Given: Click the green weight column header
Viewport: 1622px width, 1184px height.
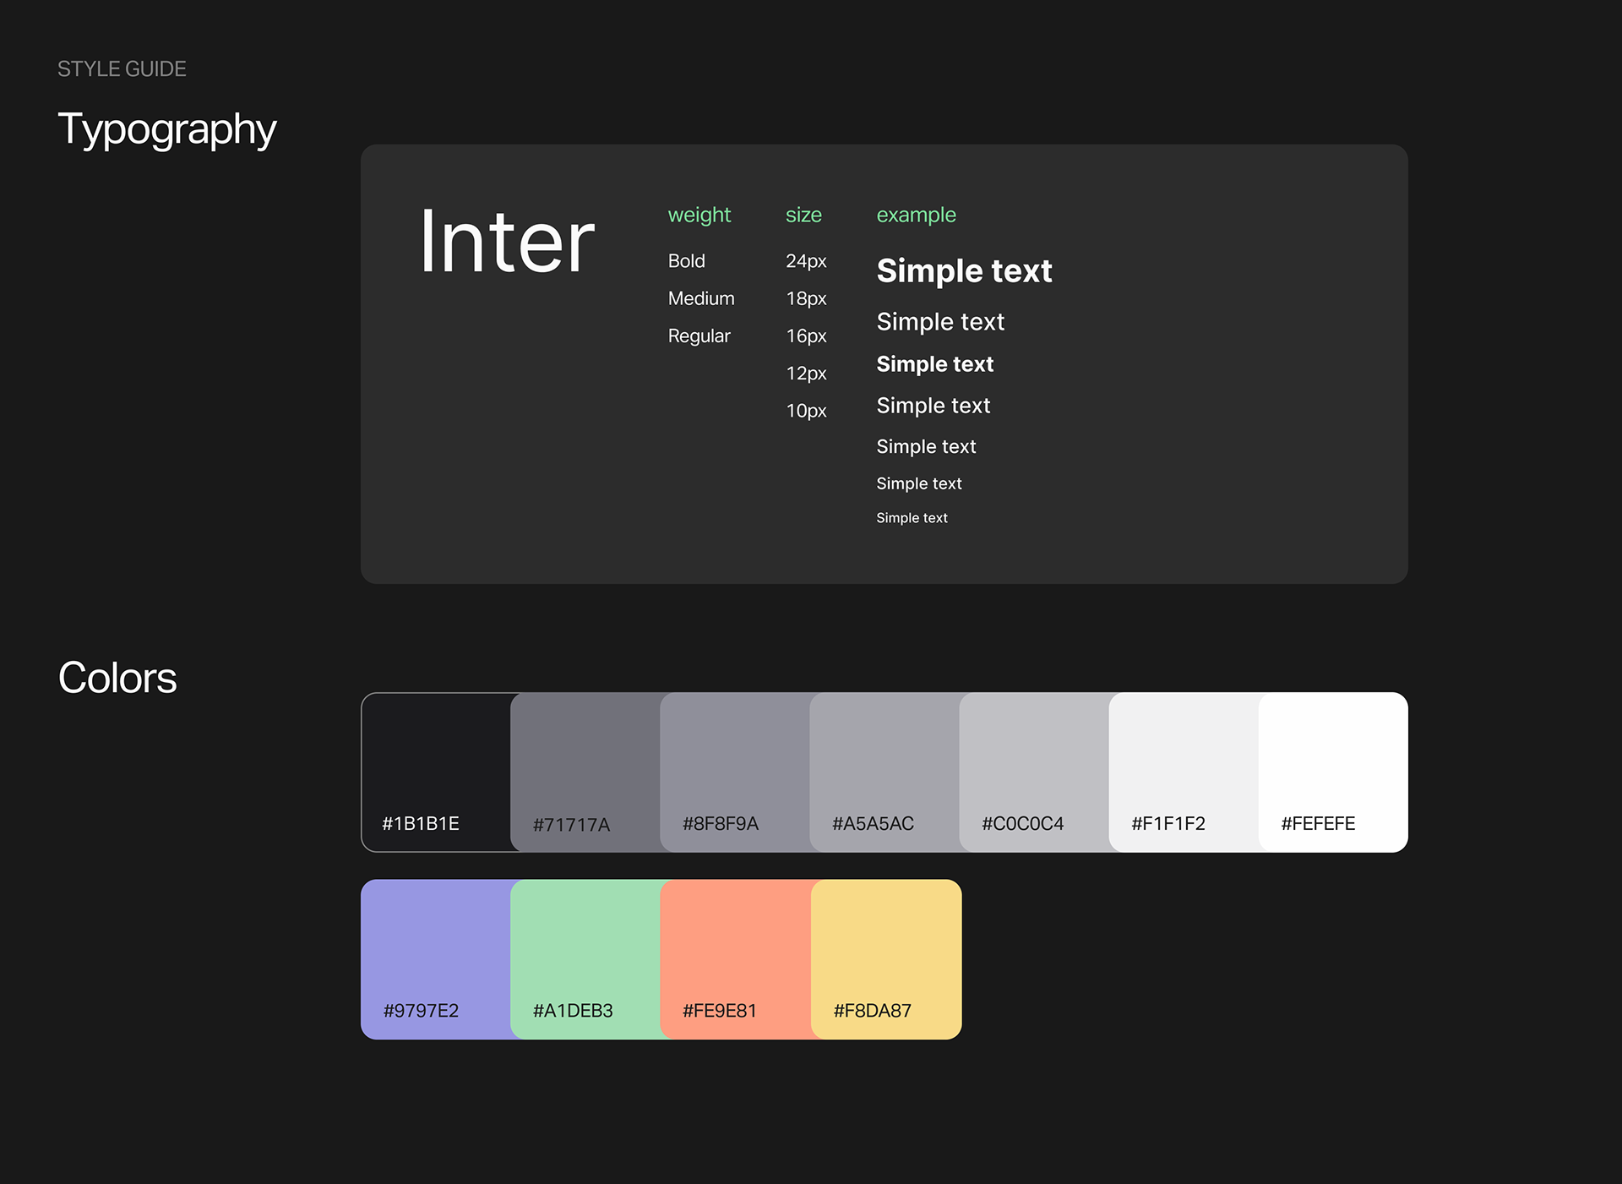Looking at the screenshot, I should point(699,215).
